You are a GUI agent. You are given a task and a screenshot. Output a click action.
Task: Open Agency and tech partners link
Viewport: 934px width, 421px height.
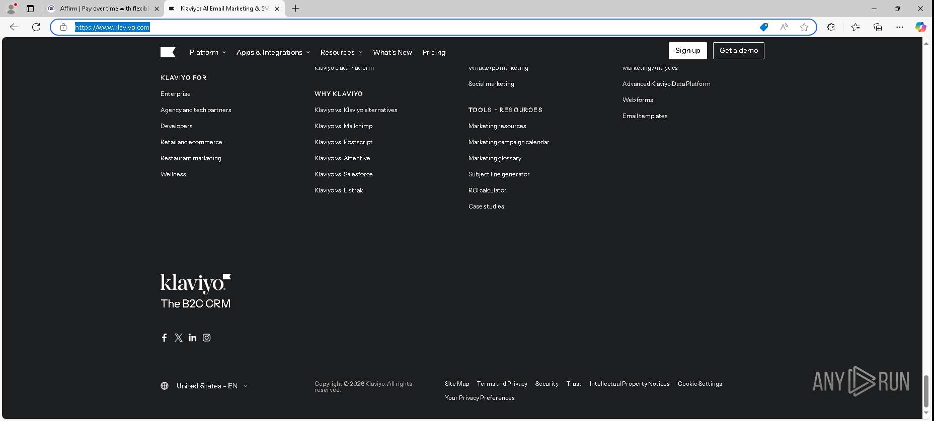click(x=196, y=110)
